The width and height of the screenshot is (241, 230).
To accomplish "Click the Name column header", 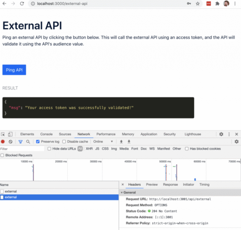I will [59, 185].
